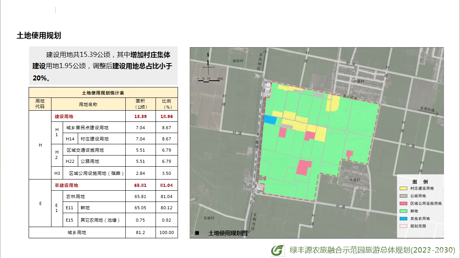Viewport: 460px width, 258px height.
Task: Click the north arrow compass on the map
Action: [208, 64]
